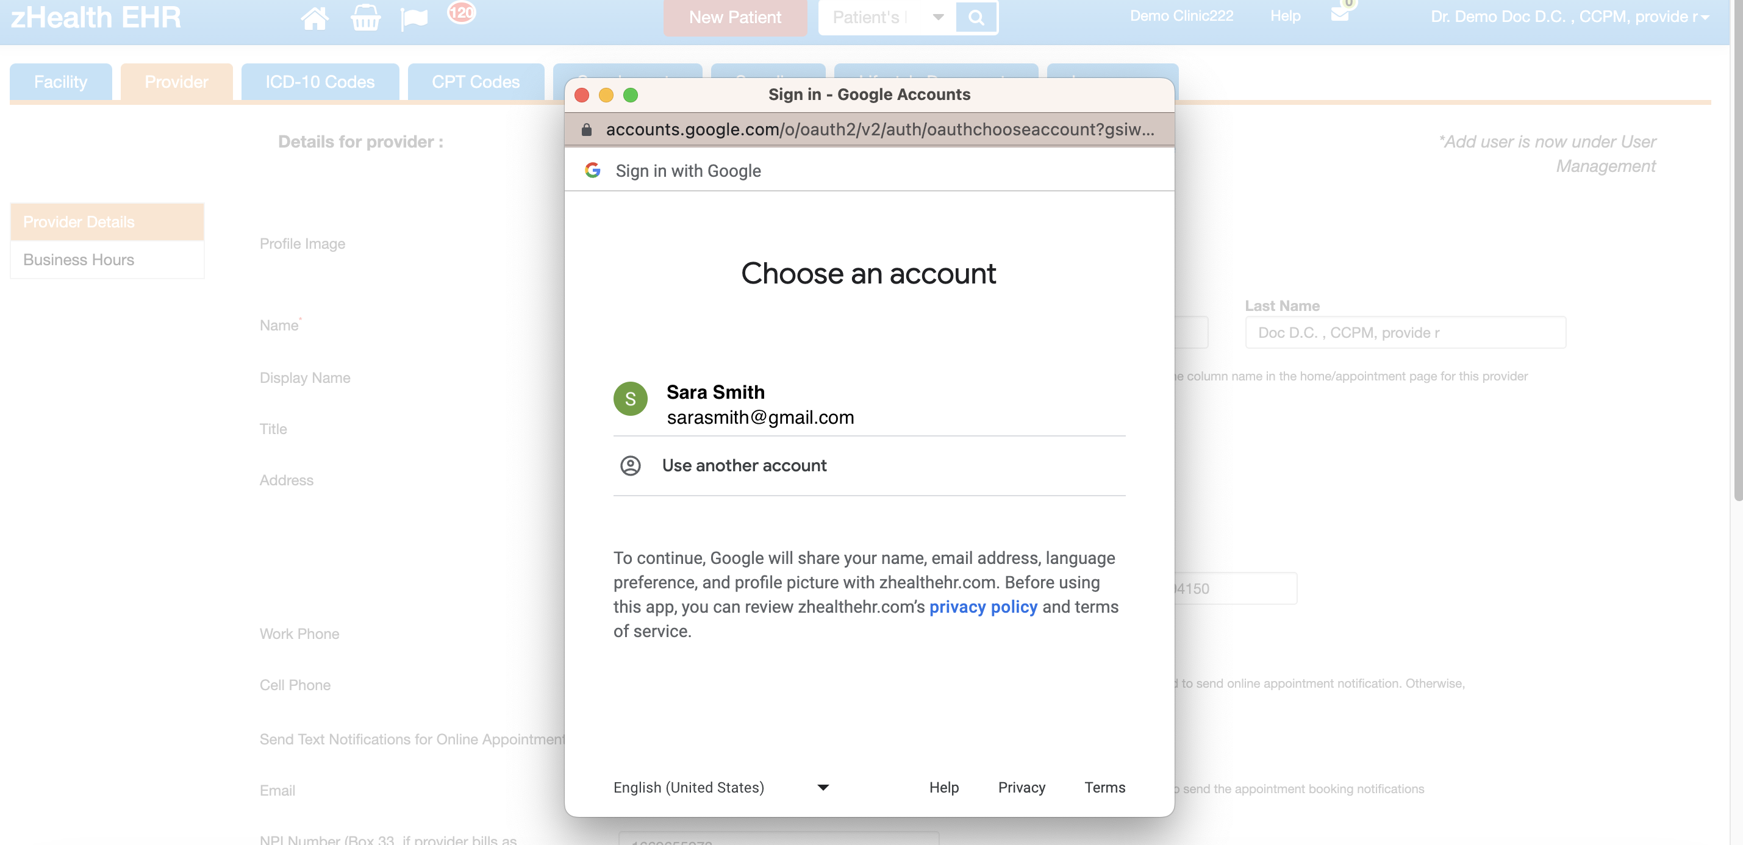The image size is (1743, 845).
Task: Click the New Patient button
Action: (x=735, y=18)
